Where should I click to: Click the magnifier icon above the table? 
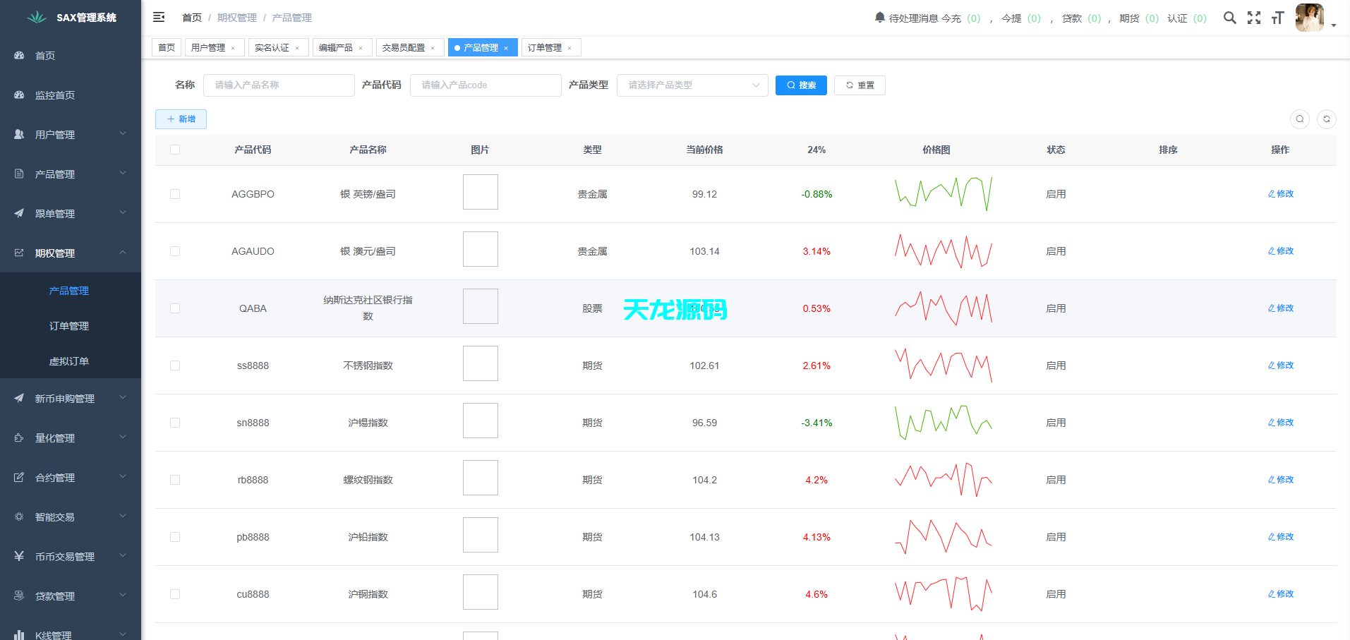tap(1300, 119)
